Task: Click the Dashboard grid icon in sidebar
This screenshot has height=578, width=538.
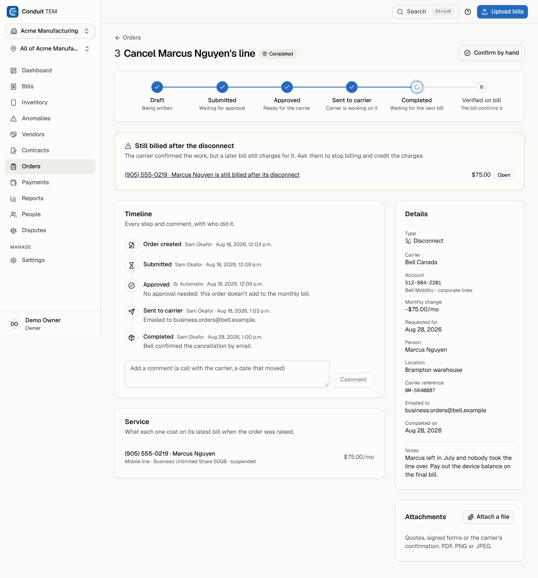Action: click(x=13, y=71)
